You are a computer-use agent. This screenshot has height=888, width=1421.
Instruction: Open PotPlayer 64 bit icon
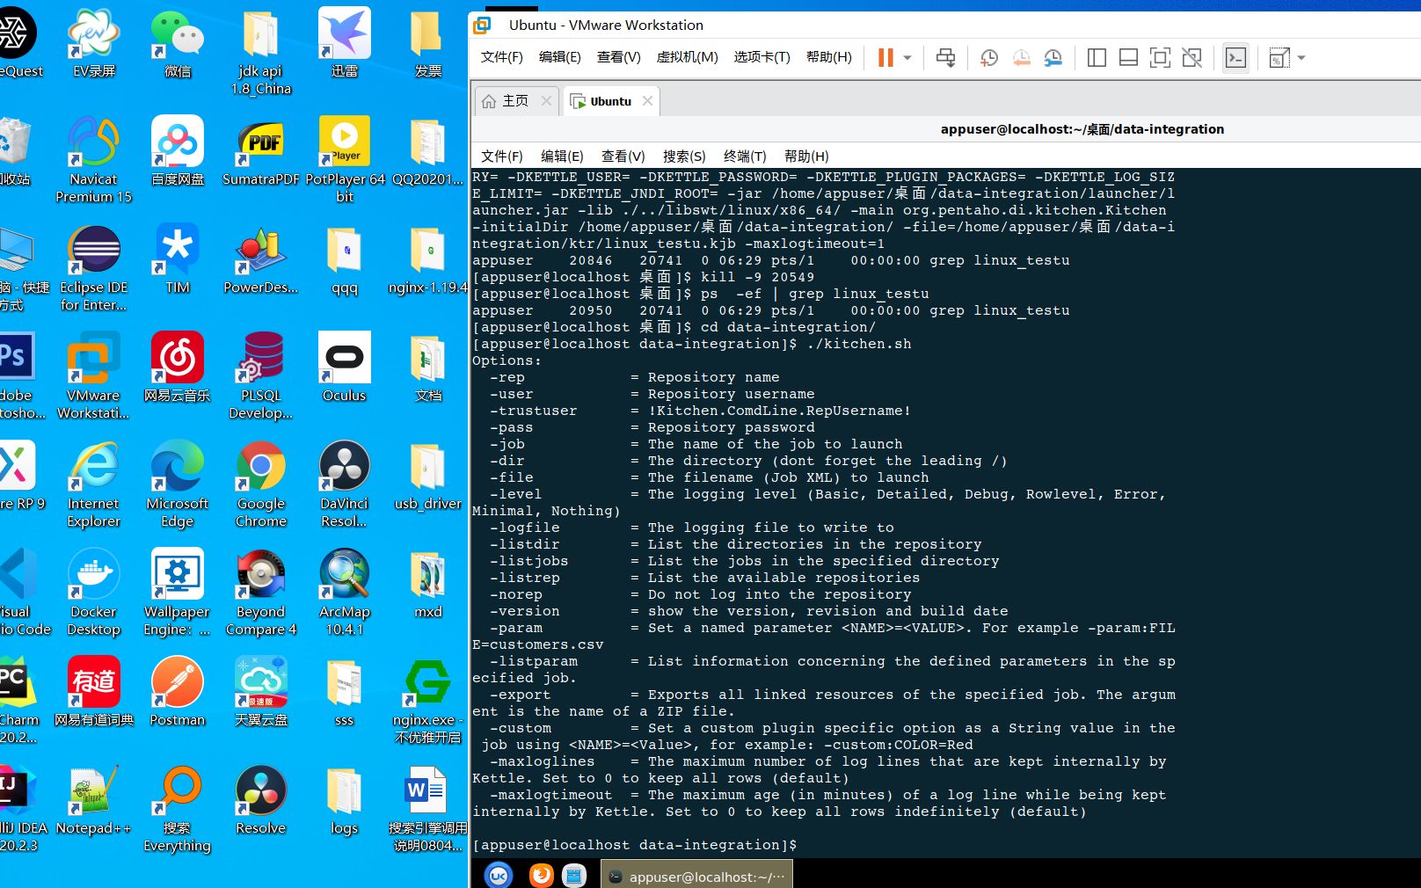pos(345,160)
